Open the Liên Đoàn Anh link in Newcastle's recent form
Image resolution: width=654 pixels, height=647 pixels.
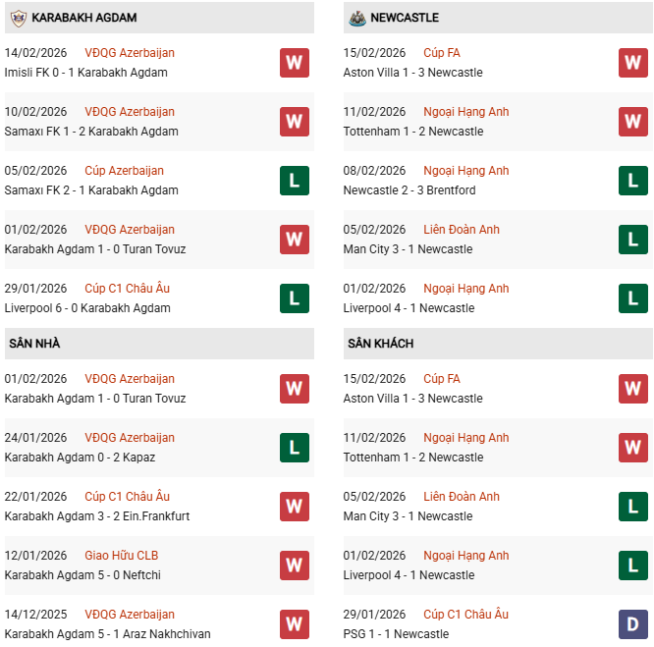click(x=462, y=230)
